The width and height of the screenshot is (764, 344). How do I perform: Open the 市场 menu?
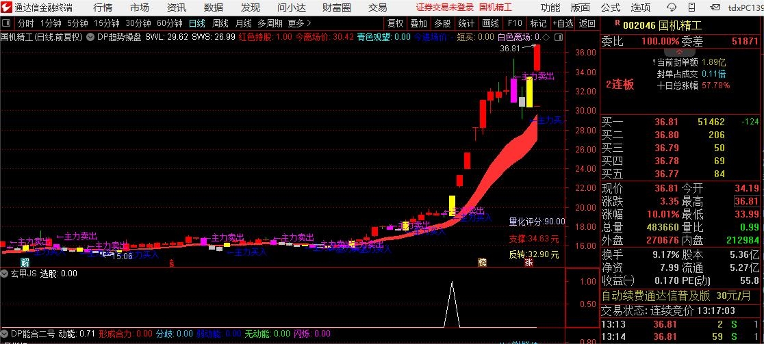click(140, 8)
